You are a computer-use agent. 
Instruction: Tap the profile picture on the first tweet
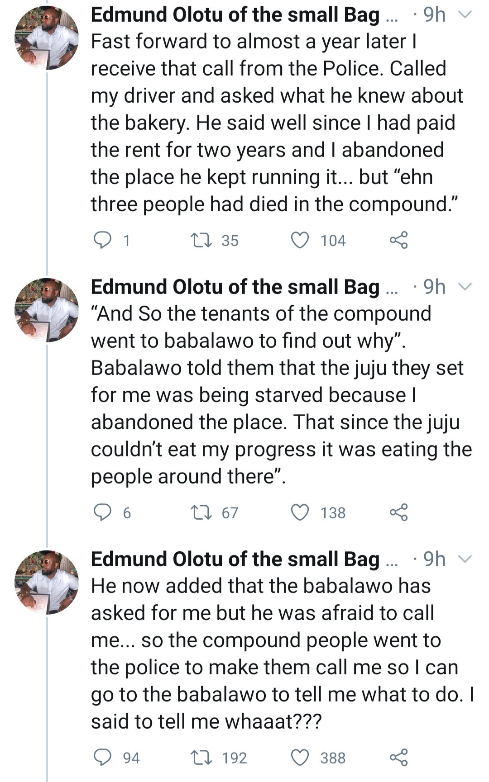(47, 38)
